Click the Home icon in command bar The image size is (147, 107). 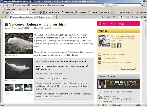click(x=103, y=17)
